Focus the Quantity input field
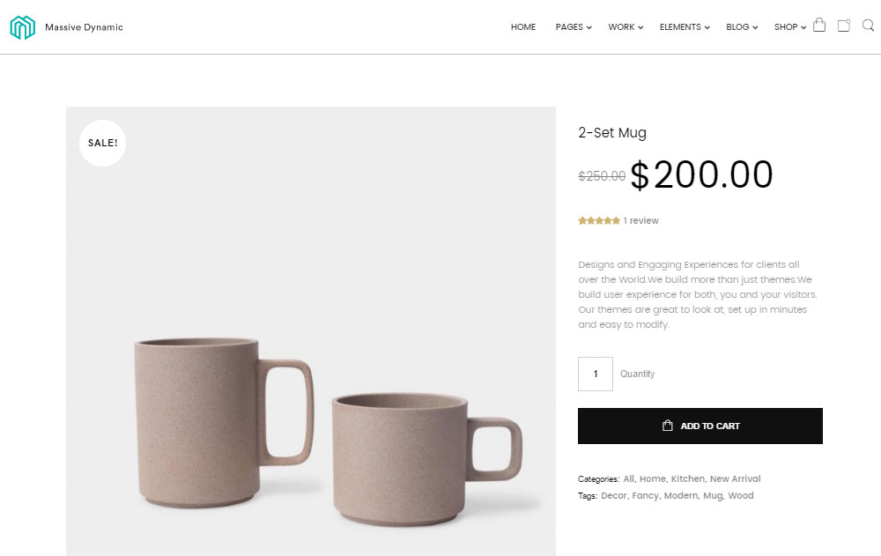The image size is (881, 556). pyautogui.click(x=596, y=374)
